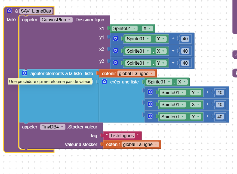Click the gear icon on the SAV_LigneBas procedure block
This screenshot has height=174, width=237.
9,11
